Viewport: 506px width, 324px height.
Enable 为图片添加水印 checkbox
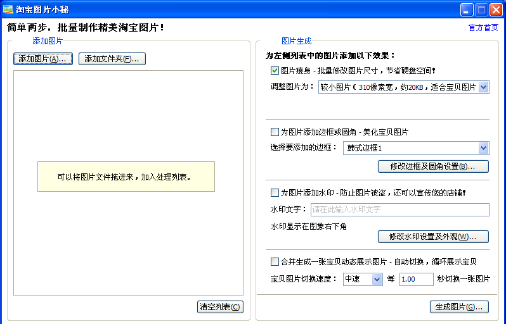click(x=275, y=193)
